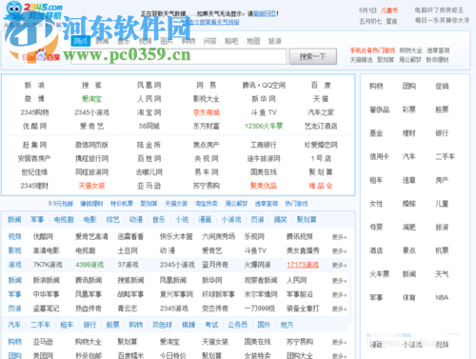Open the 问答 search tab
The height and width of the screenshot is (359, 476).
209,41
